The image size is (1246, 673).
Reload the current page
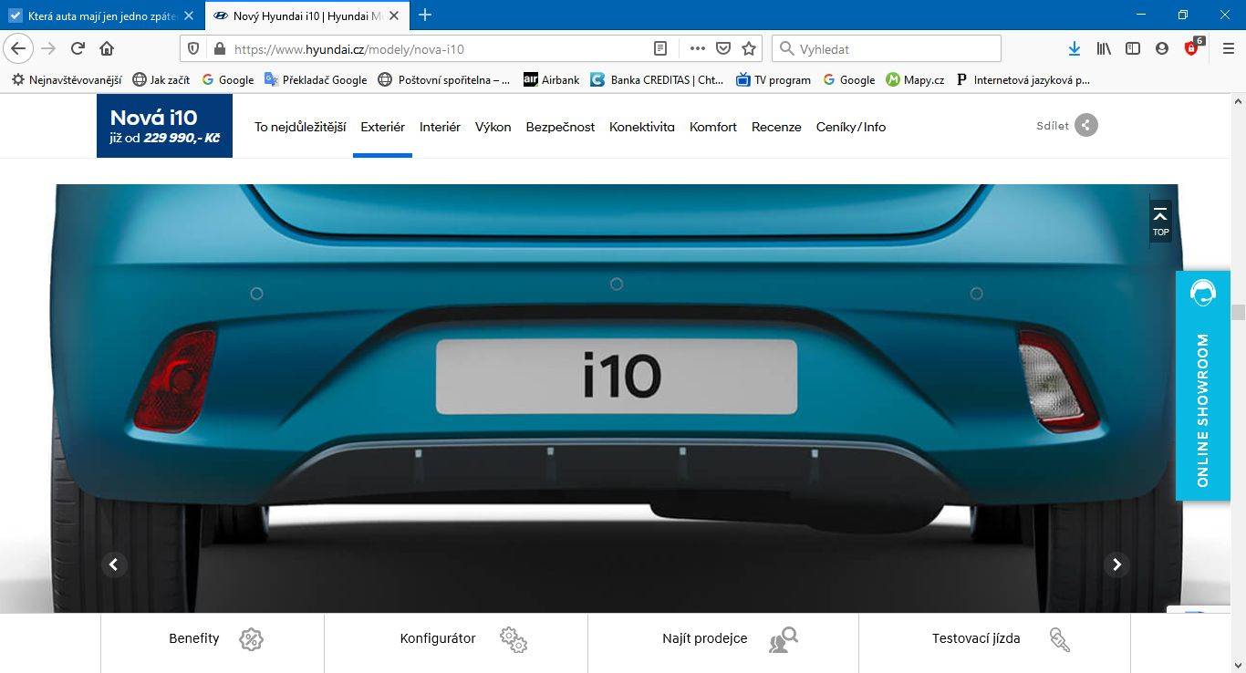click(x=78, y=49)
